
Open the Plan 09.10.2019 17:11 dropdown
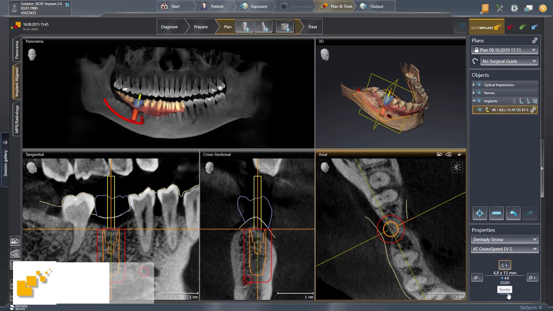pyautogui.click(x=505, y=50)
